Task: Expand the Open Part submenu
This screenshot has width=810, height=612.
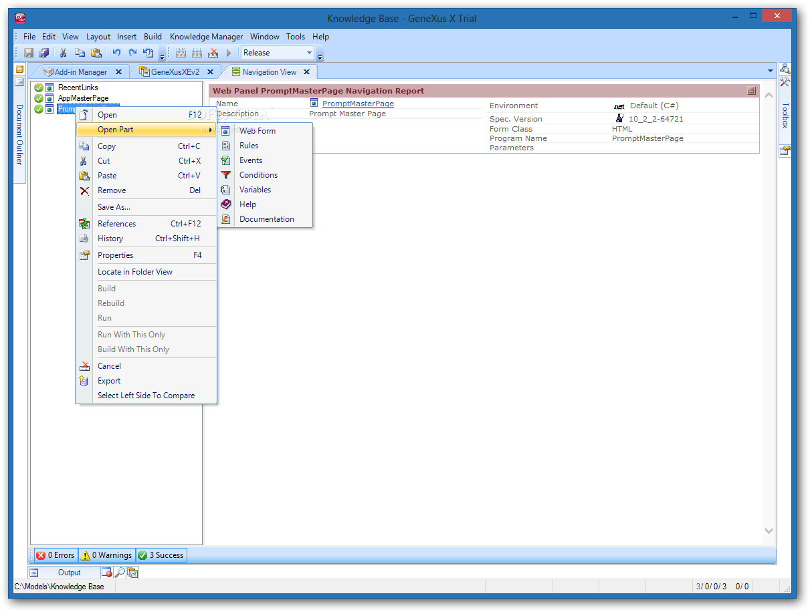Action: (x=146, y=130)
